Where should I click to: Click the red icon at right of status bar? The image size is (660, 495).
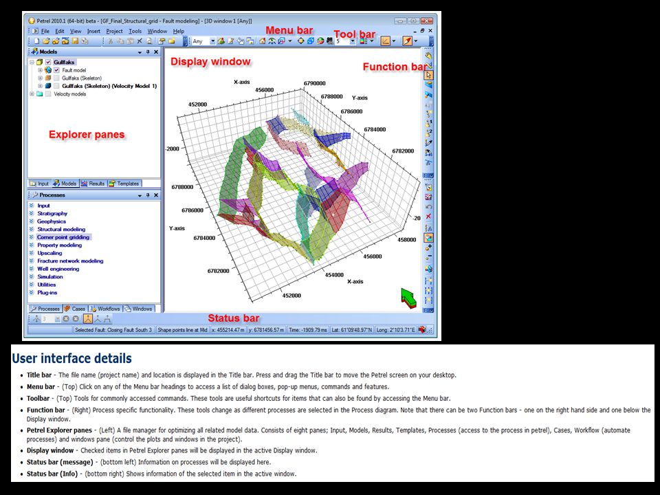421,329
